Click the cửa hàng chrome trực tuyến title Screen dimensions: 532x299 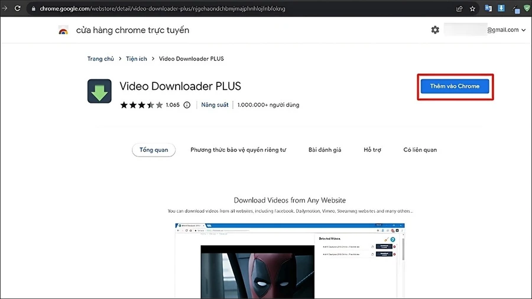[132, 30]
